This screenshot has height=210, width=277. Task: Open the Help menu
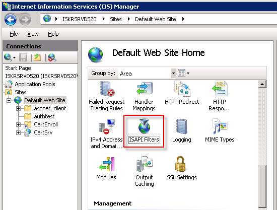(x=53, y=34)
